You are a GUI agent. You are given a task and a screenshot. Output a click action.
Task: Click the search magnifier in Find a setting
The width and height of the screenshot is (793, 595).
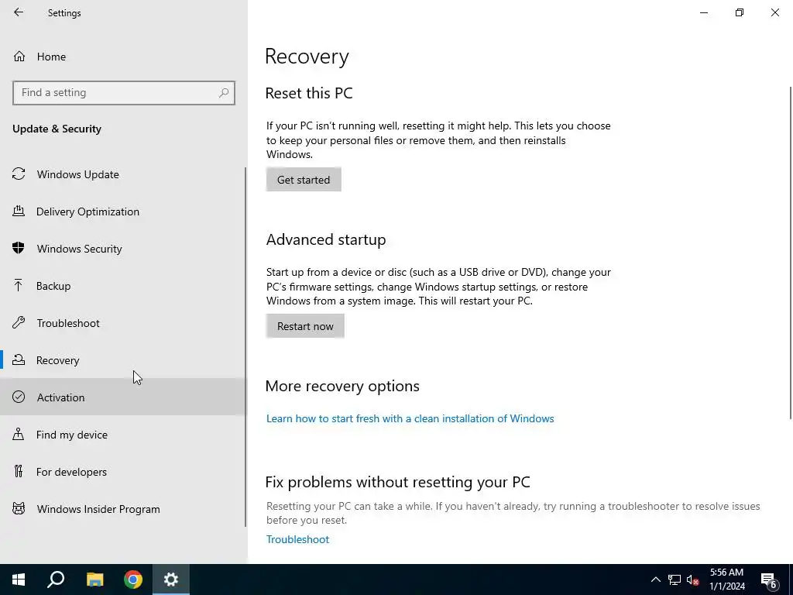[224, 93]
